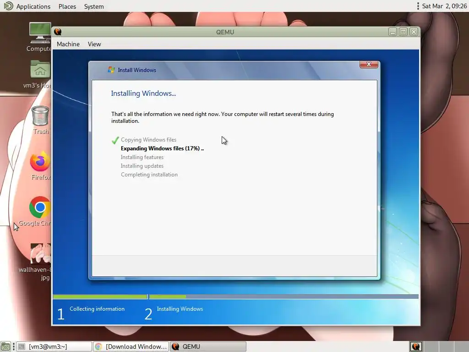Click the 'Installing Windows' stage 2 label
Screen dimensions: 469x352
coord(180,309)
